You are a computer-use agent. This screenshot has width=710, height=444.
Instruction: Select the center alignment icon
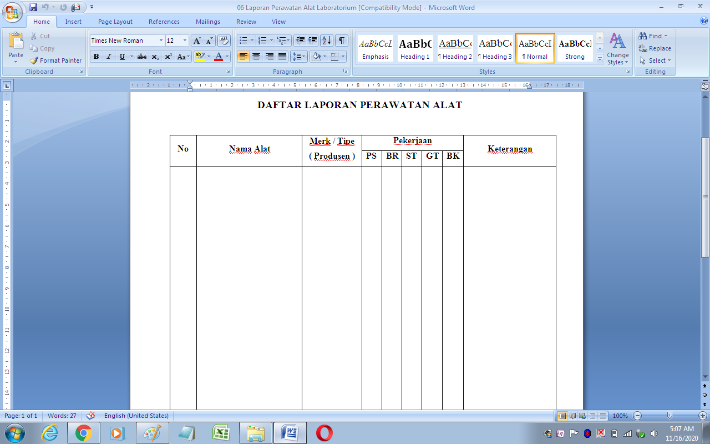pos(256,56)
